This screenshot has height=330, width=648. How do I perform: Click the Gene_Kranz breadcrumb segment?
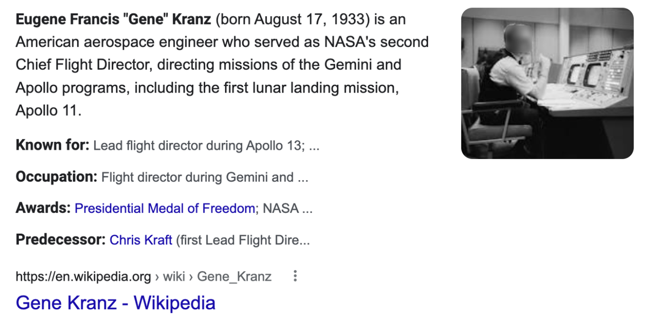[234, 276]
